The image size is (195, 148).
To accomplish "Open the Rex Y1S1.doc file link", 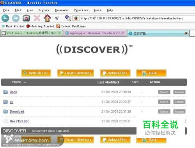I will [x=19, y=121].
